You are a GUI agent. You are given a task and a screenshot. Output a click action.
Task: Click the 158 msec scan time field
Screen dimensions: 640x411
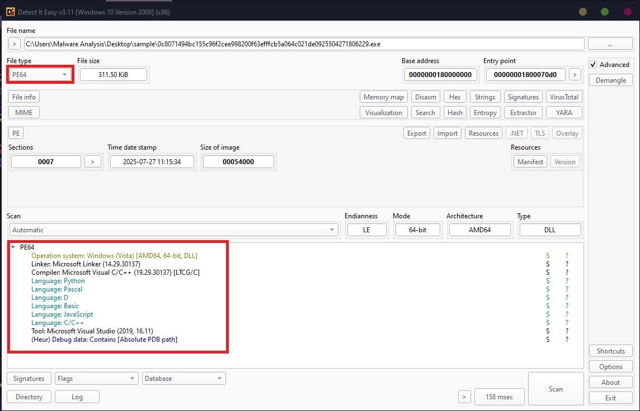click(499, 396)
